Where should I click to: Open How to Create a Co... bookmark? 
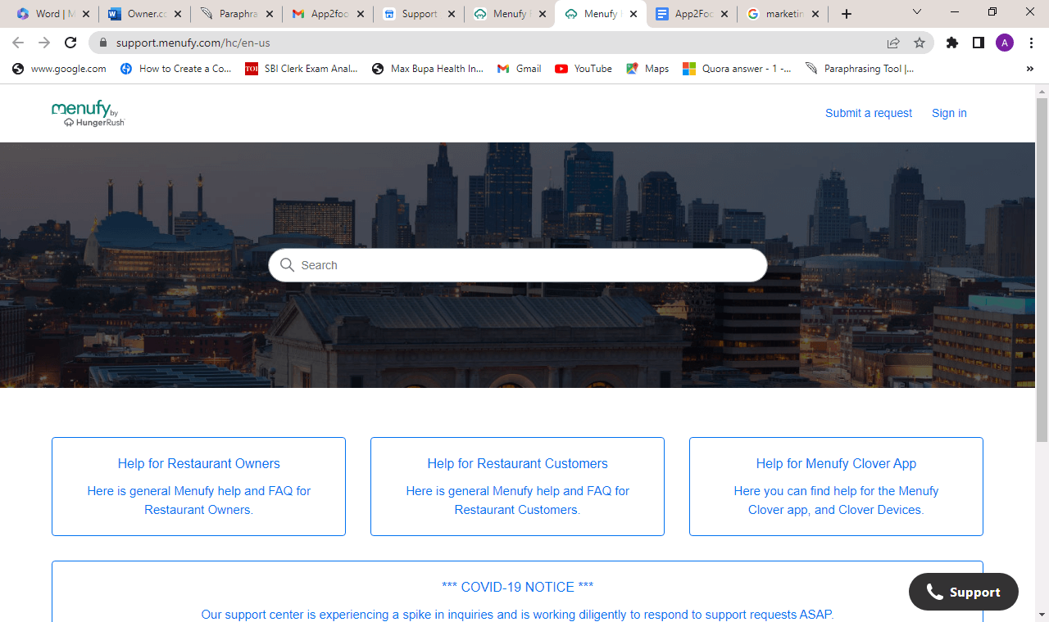[175, 69]
